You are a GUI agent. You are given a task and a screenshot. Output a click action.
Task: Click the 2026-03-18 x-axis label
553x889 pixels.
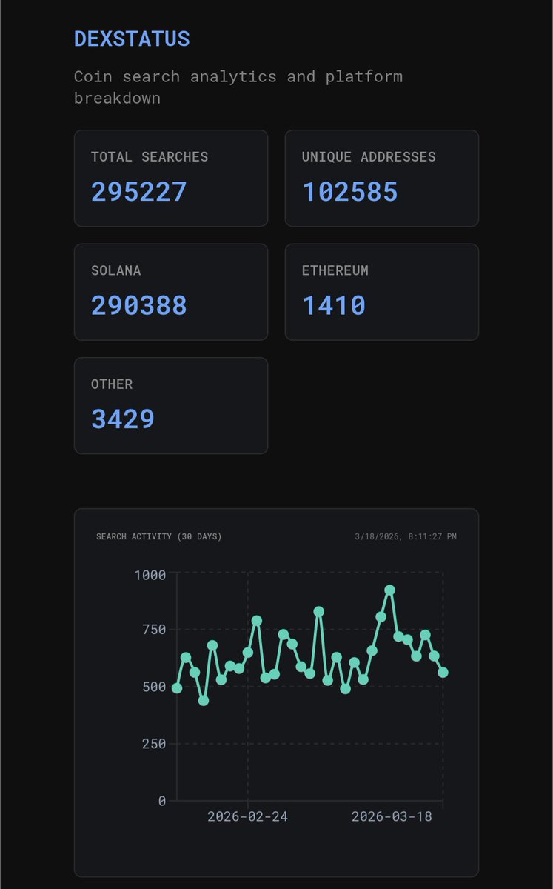coord(392,817)
